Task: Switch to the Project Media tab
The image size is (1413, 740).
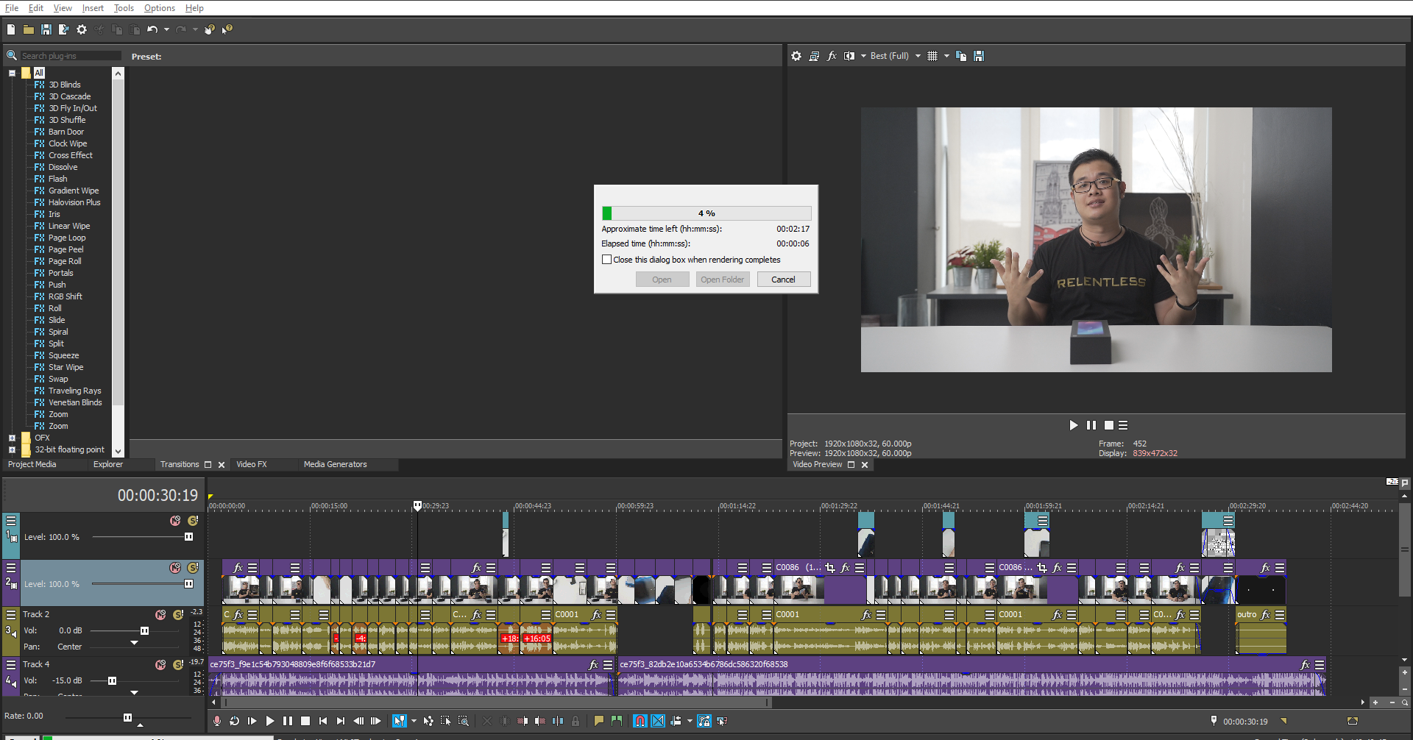Action: coord(32,464)
